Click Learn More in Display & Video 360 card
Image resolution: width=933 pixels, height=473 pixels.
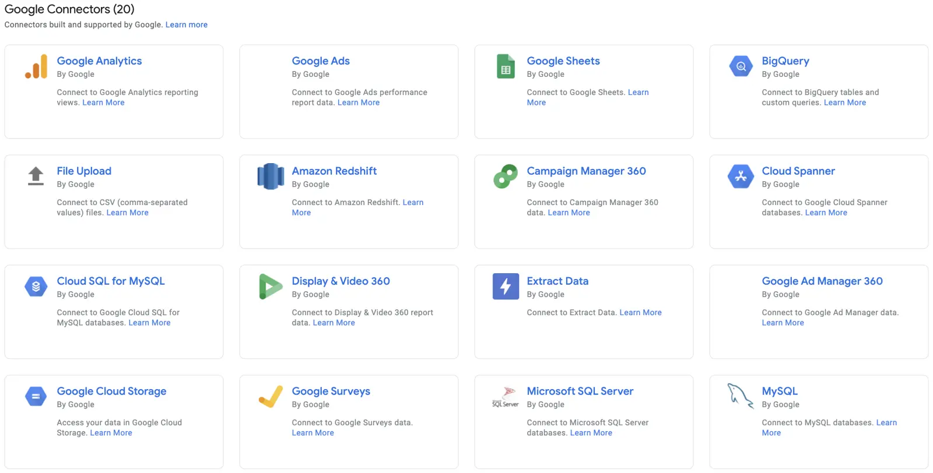(x=334, y=323)
